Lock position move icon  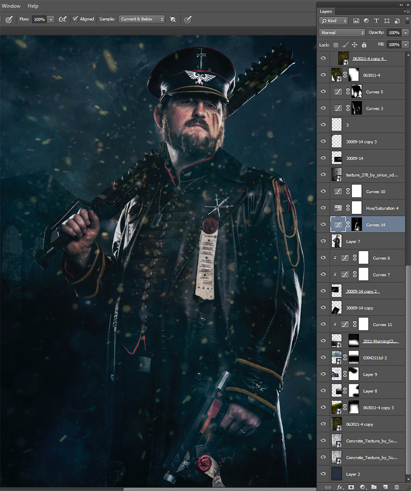(x=354, y=45)
